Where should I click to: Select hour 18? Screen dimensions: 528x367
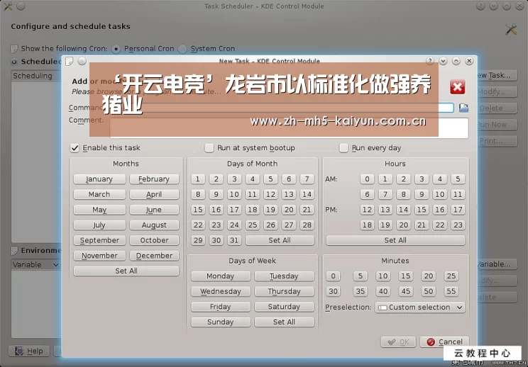tap(367, 225)
